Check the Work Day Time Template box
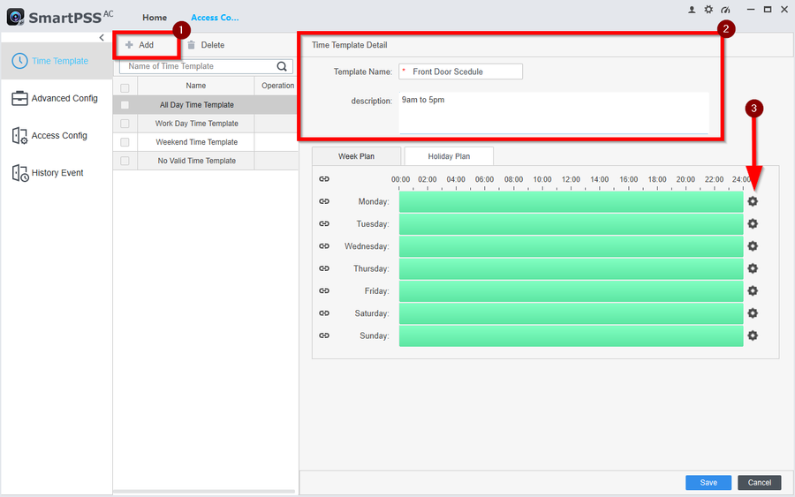The width and height of the screenshot is (795, 497). [125, 124]
